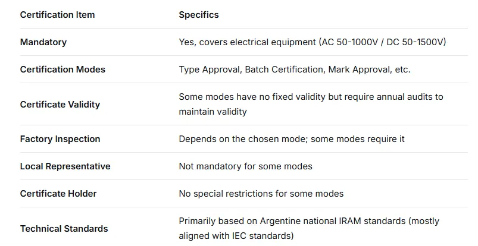478x246 pixels.
Task: Select the "Local Representative" row label
Action: click(x=65, y=166)
